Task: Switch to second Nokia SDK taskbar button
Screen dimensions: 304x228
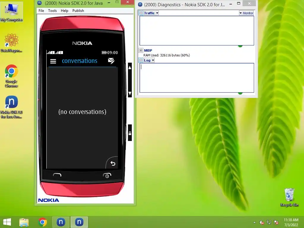Action: (x=79, y=222)
